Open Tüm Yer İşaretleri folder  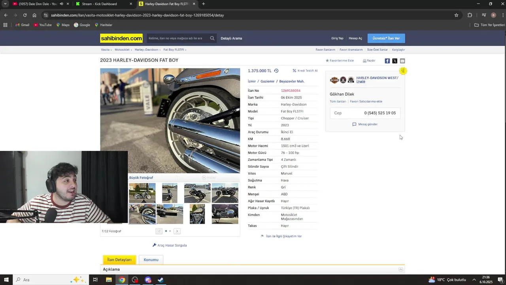pyautogui.click(x=489, y=25)
